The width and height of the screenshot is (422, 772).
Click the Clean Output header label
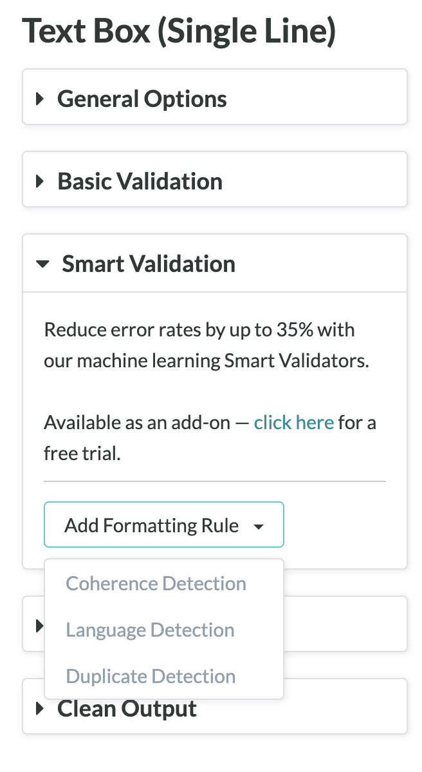[127, 708]
